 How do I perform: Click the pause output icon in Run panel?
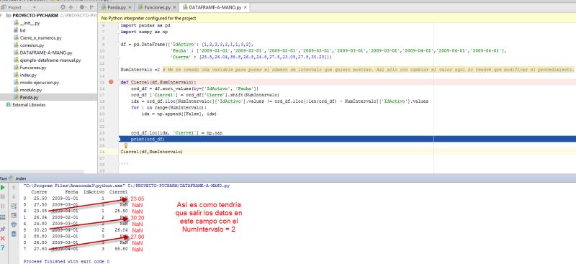pyautogui.click(x=3, y=206)
